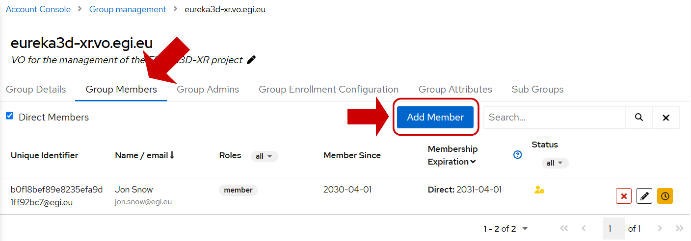Go to next page arrow
This screenshot has height=241, width=691.
click(660, 229)
